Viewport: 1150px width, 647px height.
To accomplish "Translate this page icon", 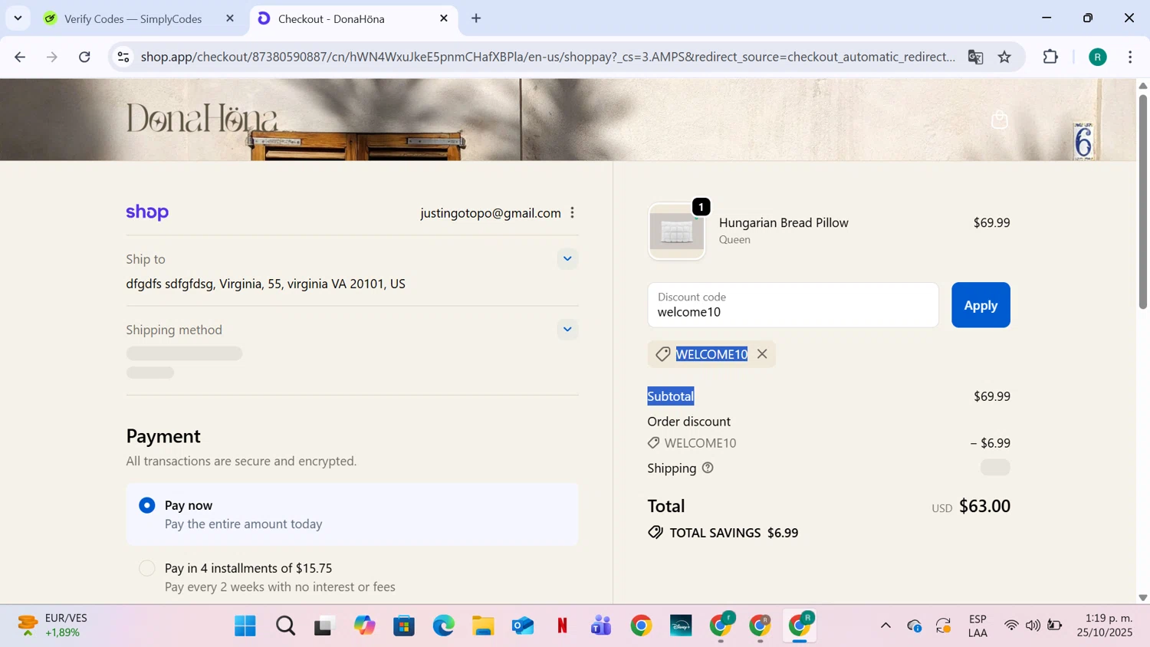I will [x=975, y=57].
